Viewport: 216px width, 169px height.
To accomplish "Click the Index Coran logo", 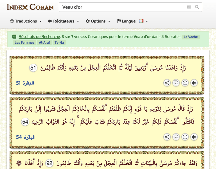I will click(30, 7).
